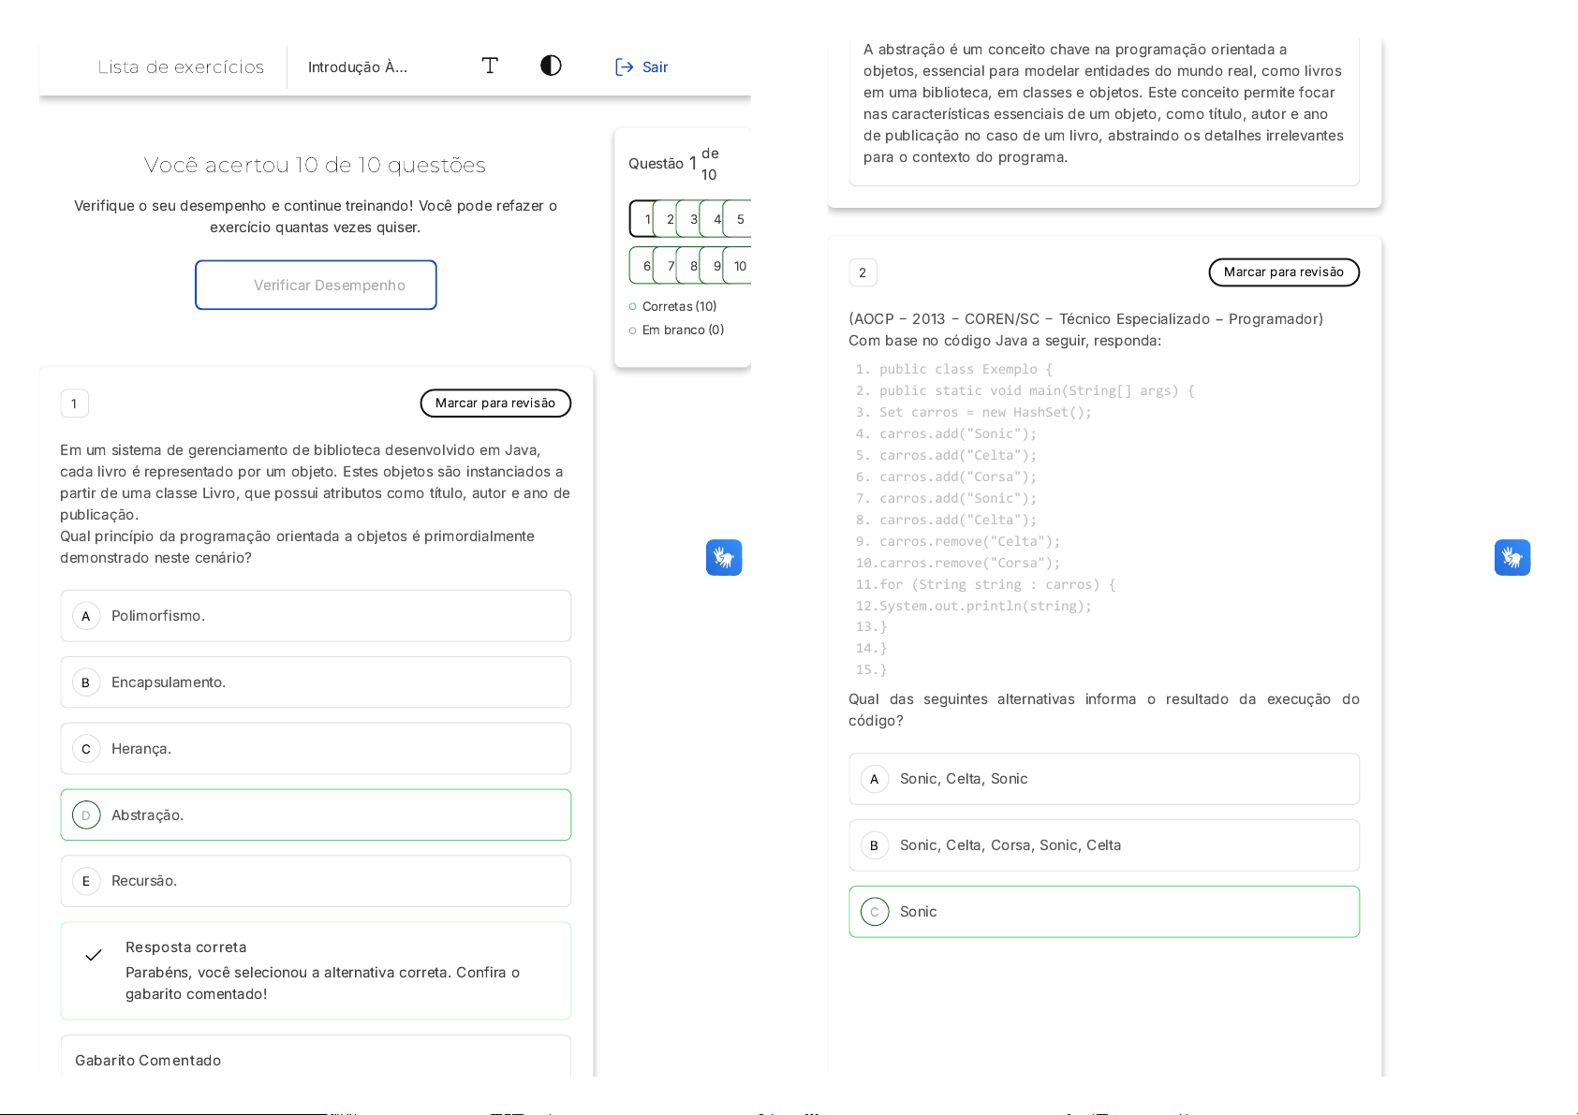Screen dimensions: 1578x1115
Task: Choose option C Herança
Action: 316,749
